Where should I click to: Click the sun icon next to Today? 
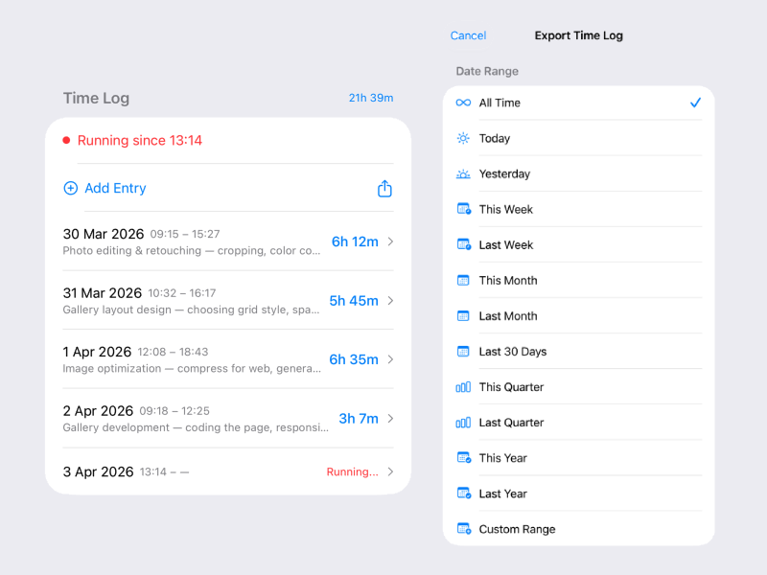pos(463,138)
